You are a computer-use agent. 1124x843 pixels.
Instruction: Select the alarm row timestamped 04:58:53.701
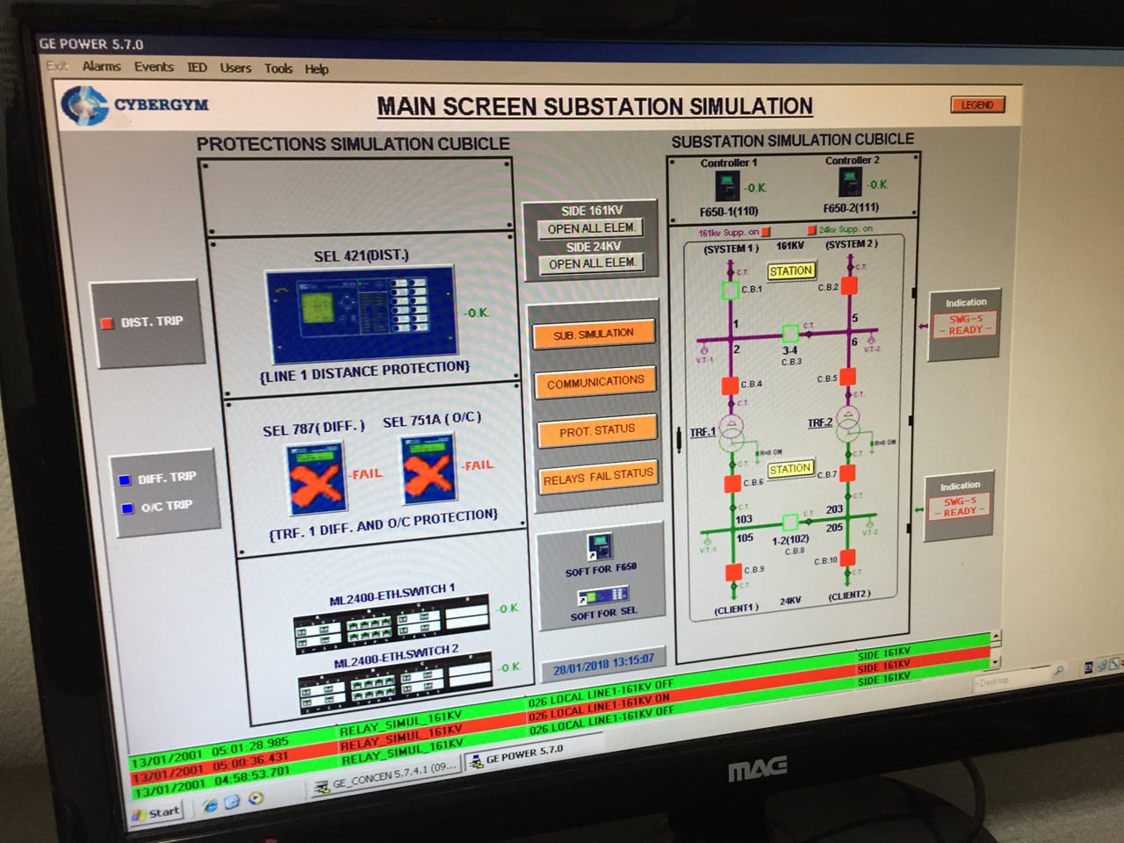coord(558,726)
